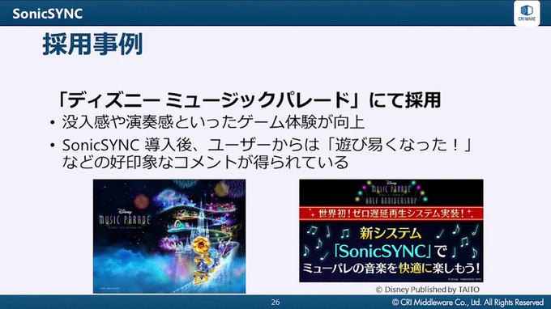The image size is (551, 309).
Task: Click the slide page number 26
Action: 275,302
